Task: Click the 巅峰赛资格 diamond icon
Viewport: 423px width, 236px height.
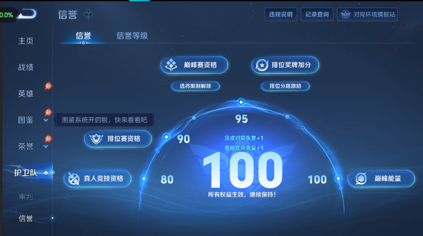Action: (171, 65)
